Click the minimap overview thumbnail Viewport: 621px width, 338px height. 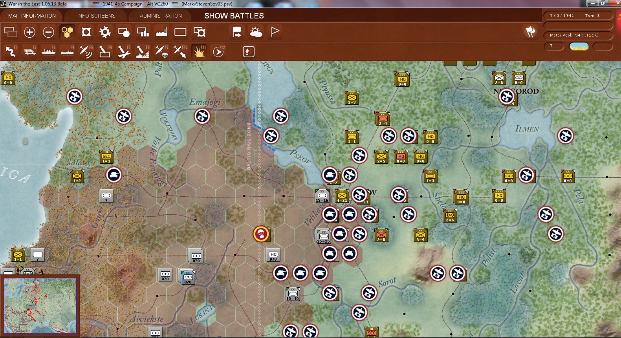pos(40,306)
